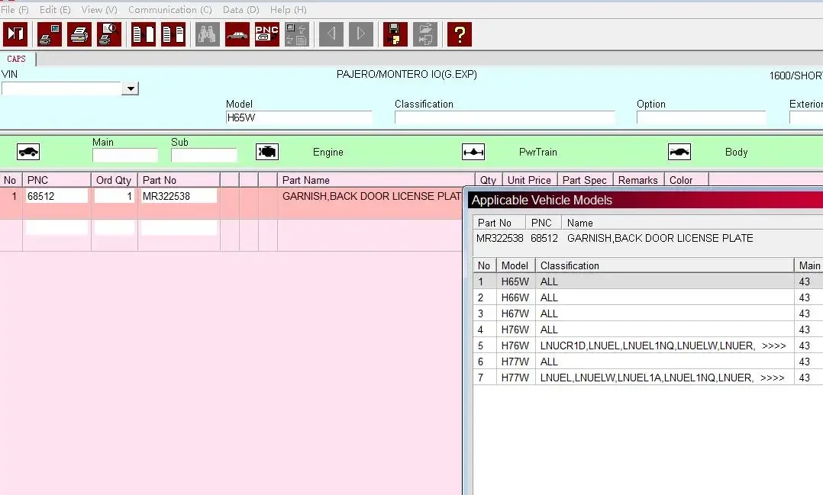The height and width of the screenshot is (495, 823).
Task: Click the Unit Price column header
Action: coord(530,180)
